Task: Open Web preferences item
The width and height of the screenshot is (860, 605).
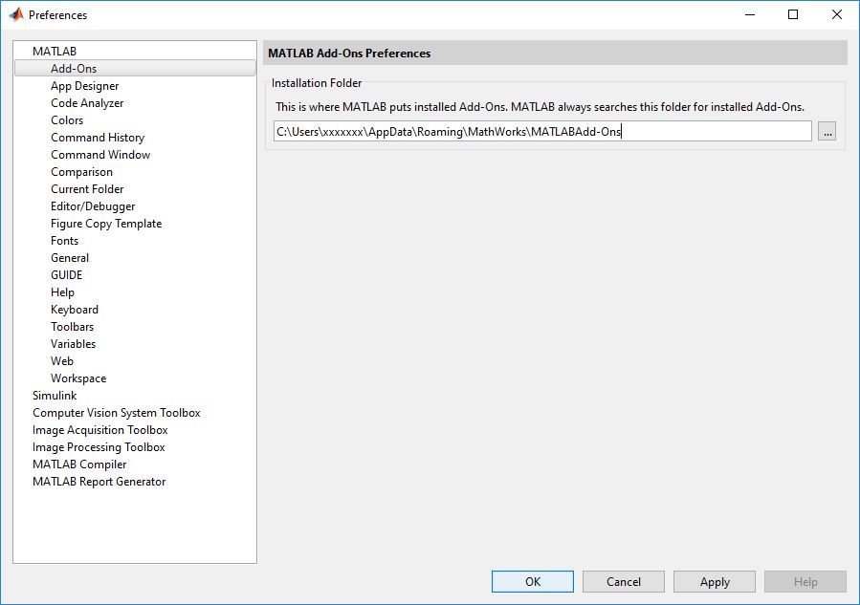Action: tap(62, 361)
